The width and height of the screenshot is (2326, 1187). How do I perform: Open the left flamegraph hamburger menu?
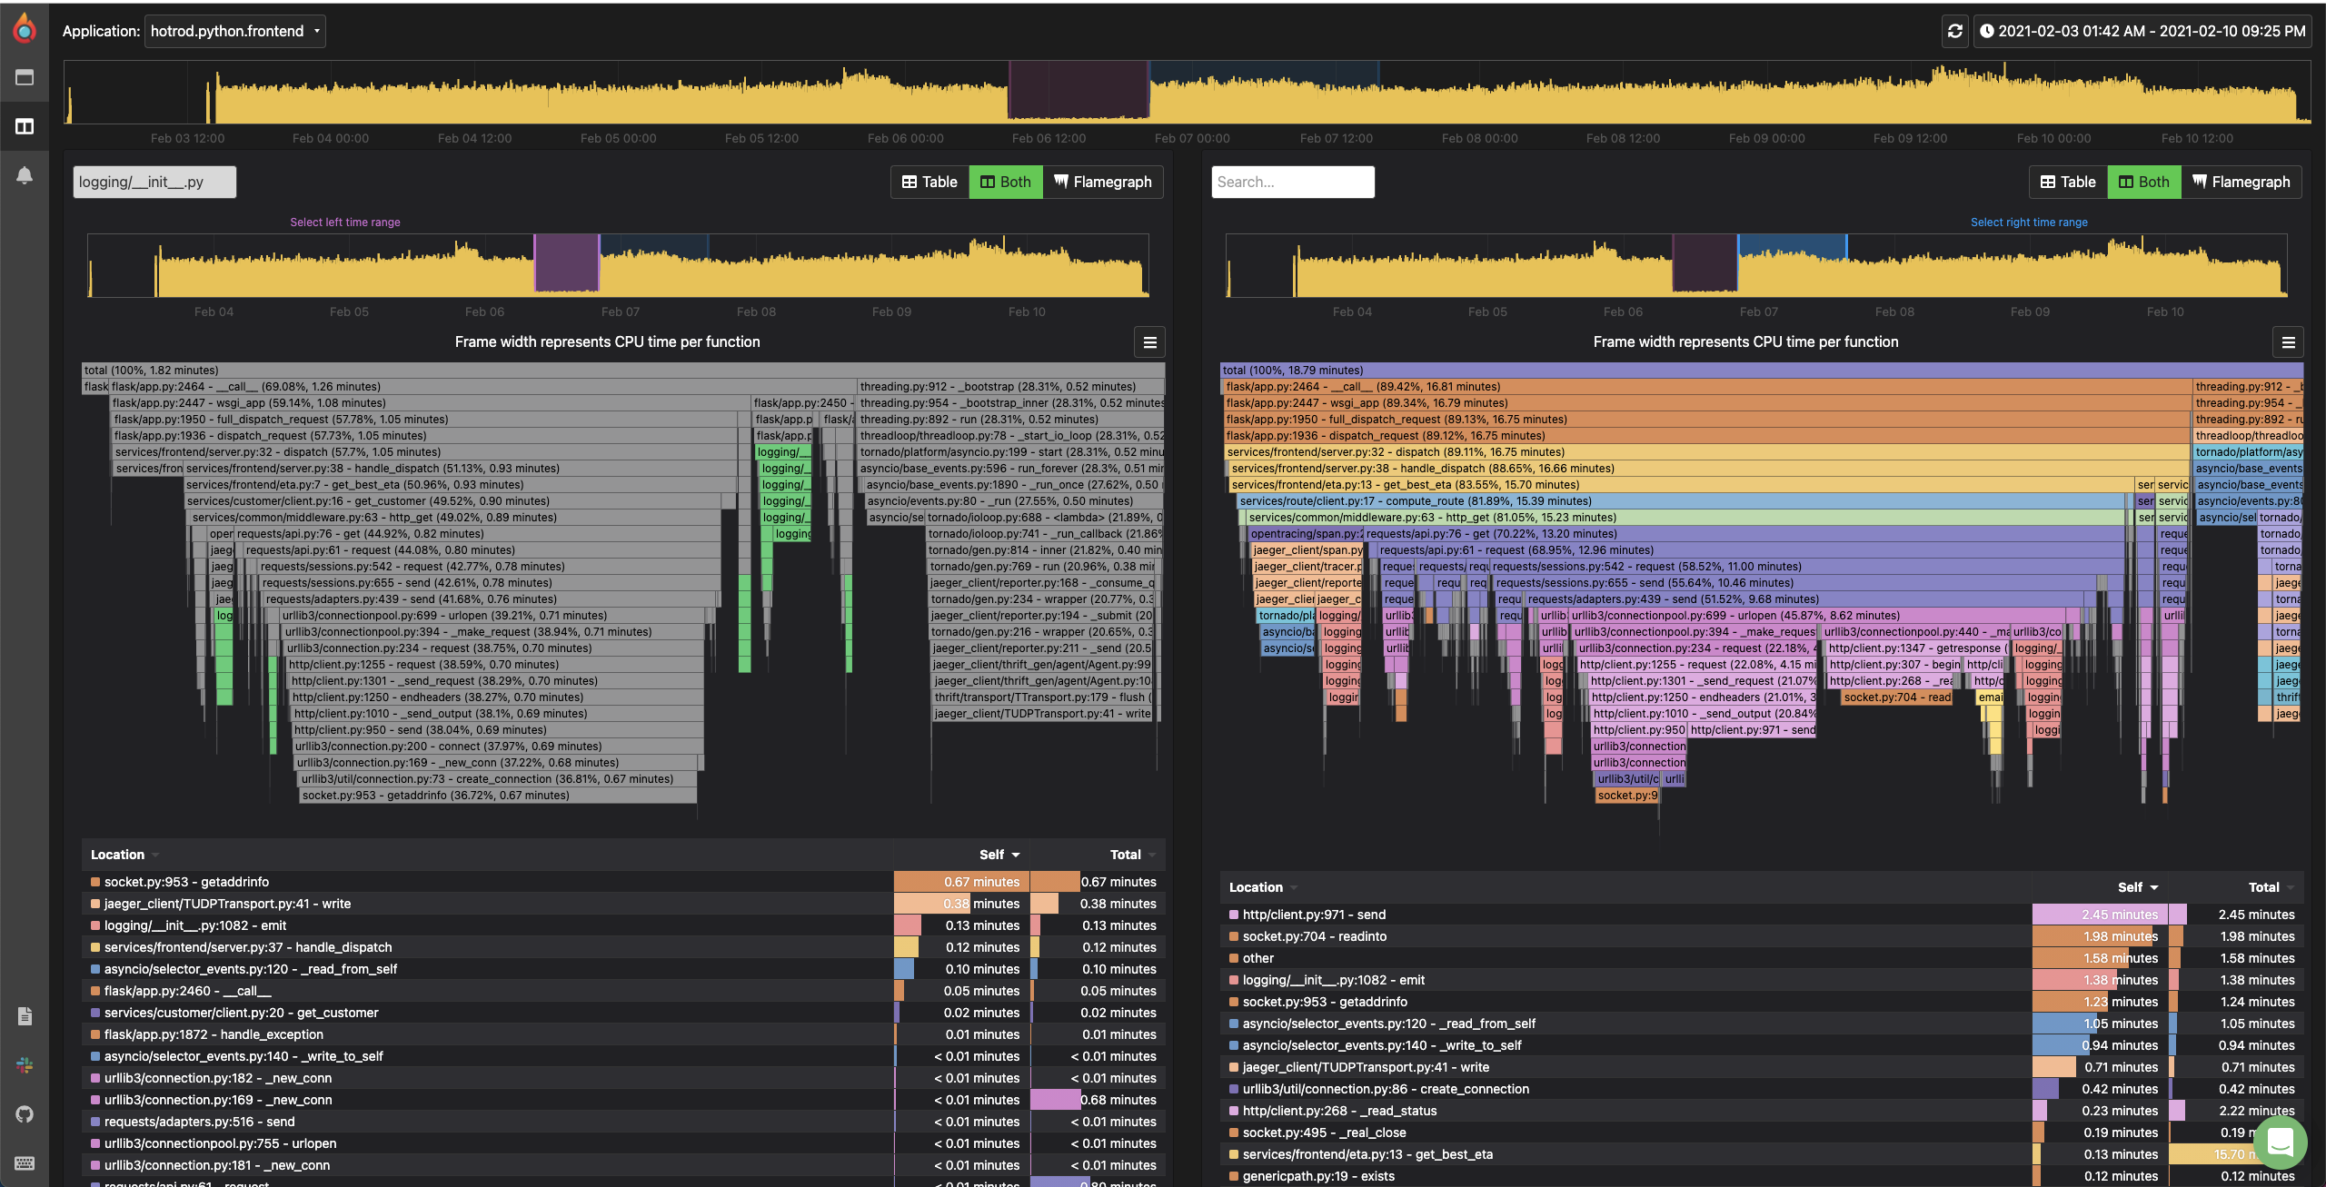pos(1148,342)
